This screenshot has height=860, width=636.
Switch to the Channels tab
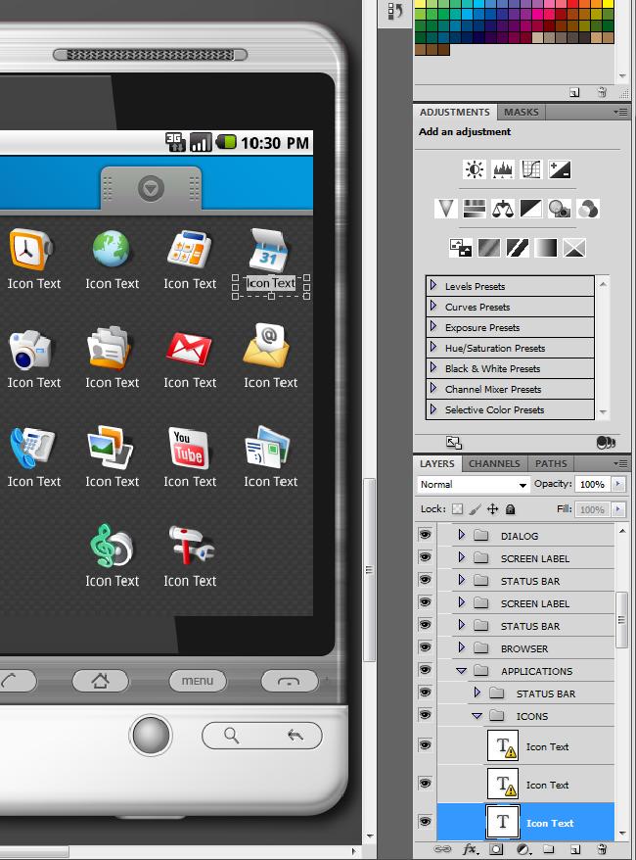(x=494, y=463)
